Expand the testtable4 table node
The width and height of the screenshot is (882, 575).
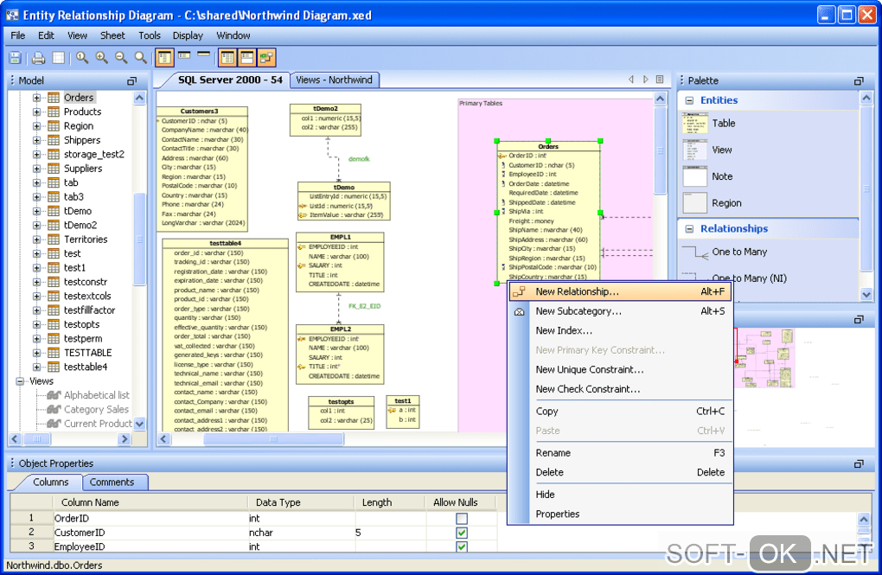click(x=36, y=367)
